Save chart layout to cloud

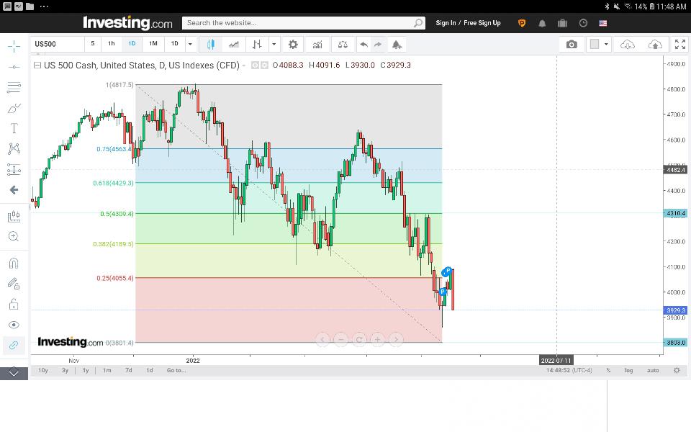click(655, 44)
